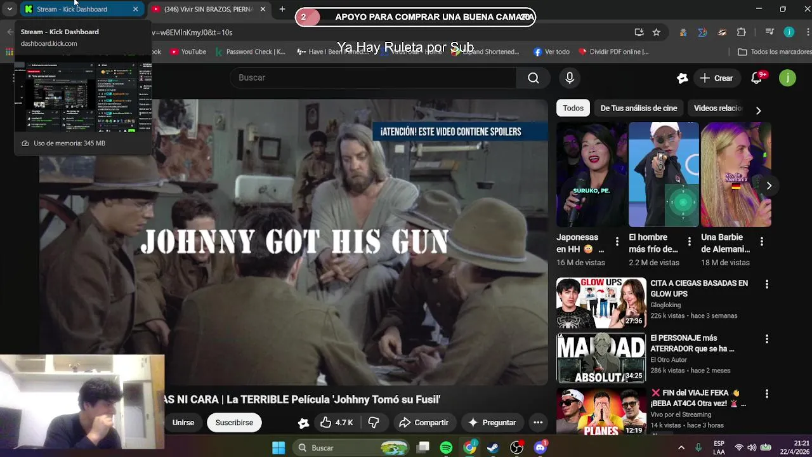Select De Tus análisis de cine chip

click(x=639, y=108)
